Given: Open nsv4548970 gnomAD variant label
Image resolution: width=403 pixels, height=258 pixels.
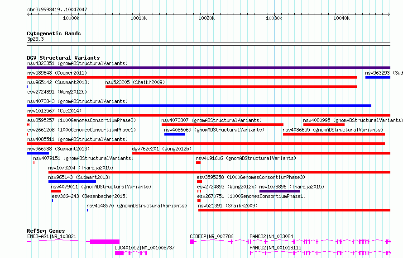Looking at the screenshot, I should pyautogui.click(x=137, y=206).
